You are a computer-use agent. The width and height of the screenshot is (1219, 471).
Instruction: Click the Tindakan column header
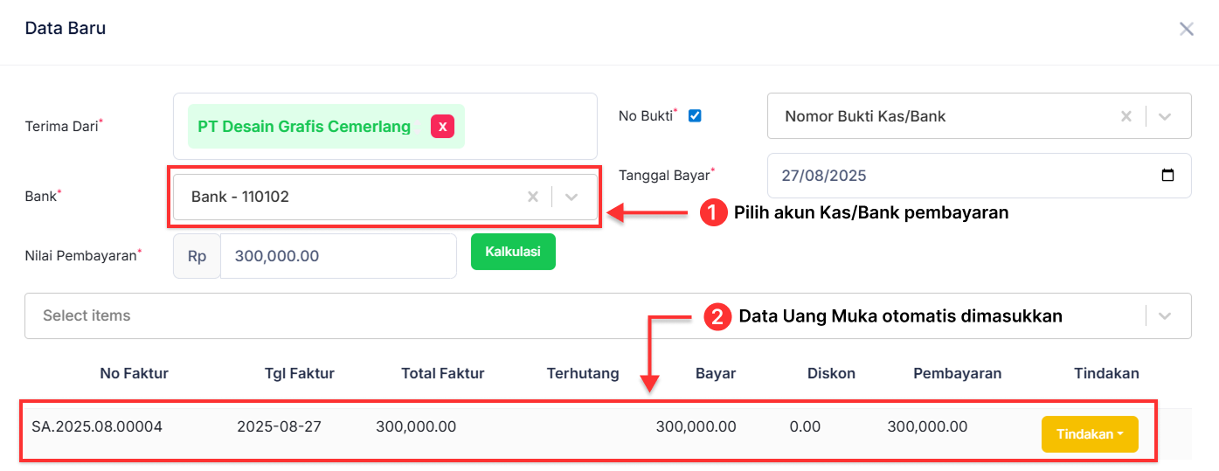[1106, 373]
